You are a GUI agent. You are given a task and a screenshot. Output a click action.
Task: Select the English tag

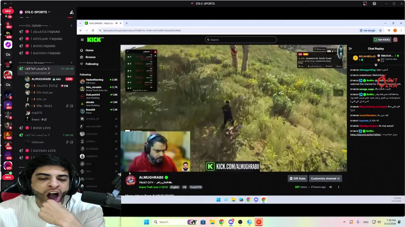pos(175,187)
